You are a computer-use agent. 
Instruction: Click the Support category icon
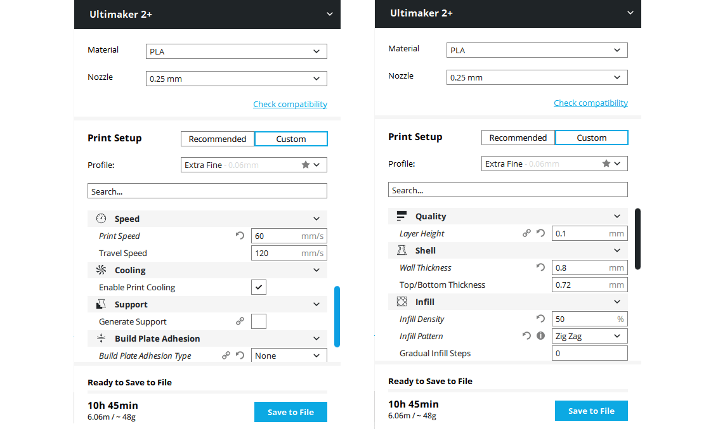coord(101,304)
